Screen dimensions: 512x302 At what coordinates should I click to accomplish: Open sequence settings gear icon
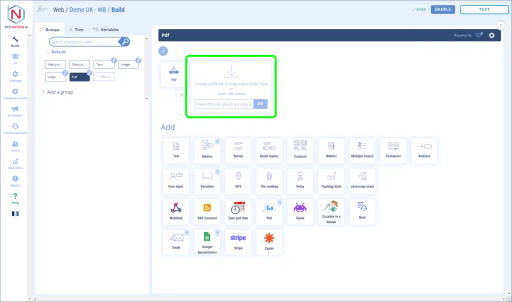pyautogui.click(x=491, y=35)
